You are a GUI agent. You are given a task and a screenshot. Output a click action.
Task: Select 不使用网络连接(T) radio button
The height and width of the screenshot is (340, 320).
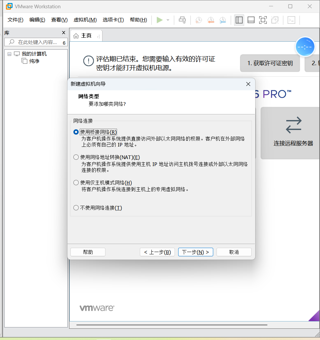(x=76, y=208)
